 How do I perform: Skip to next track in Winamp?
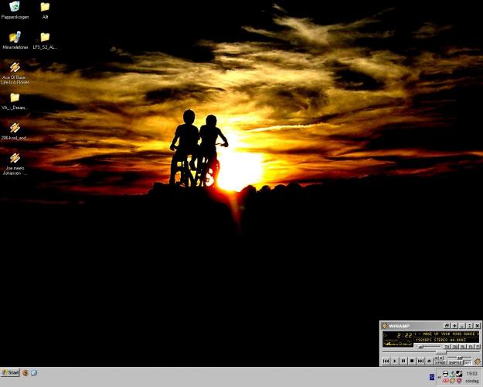(x=420, y=361)
